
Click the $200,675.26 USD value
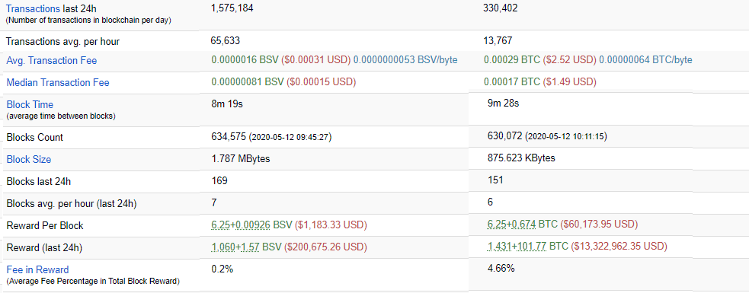pyautogui.click(x=326, y=247)
